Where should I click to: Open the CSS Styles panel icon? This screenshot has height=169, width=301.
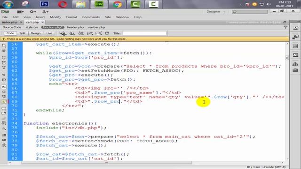click(295, 37)
